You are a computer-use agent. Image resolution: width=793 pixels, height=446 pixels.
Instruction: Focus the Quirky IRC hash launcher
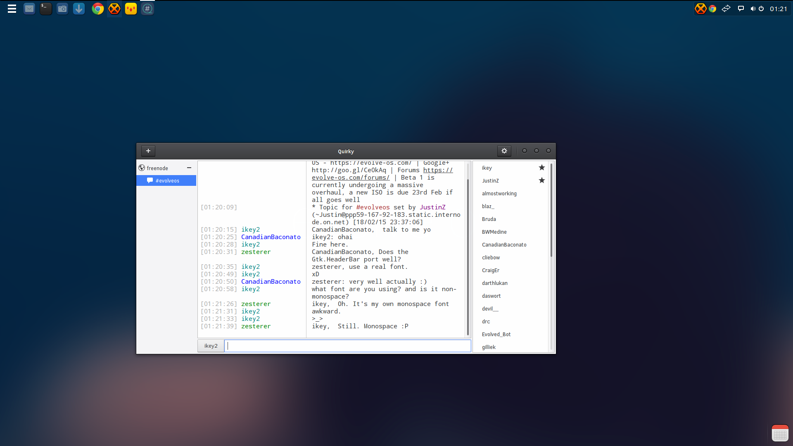(x=147, y=9)
